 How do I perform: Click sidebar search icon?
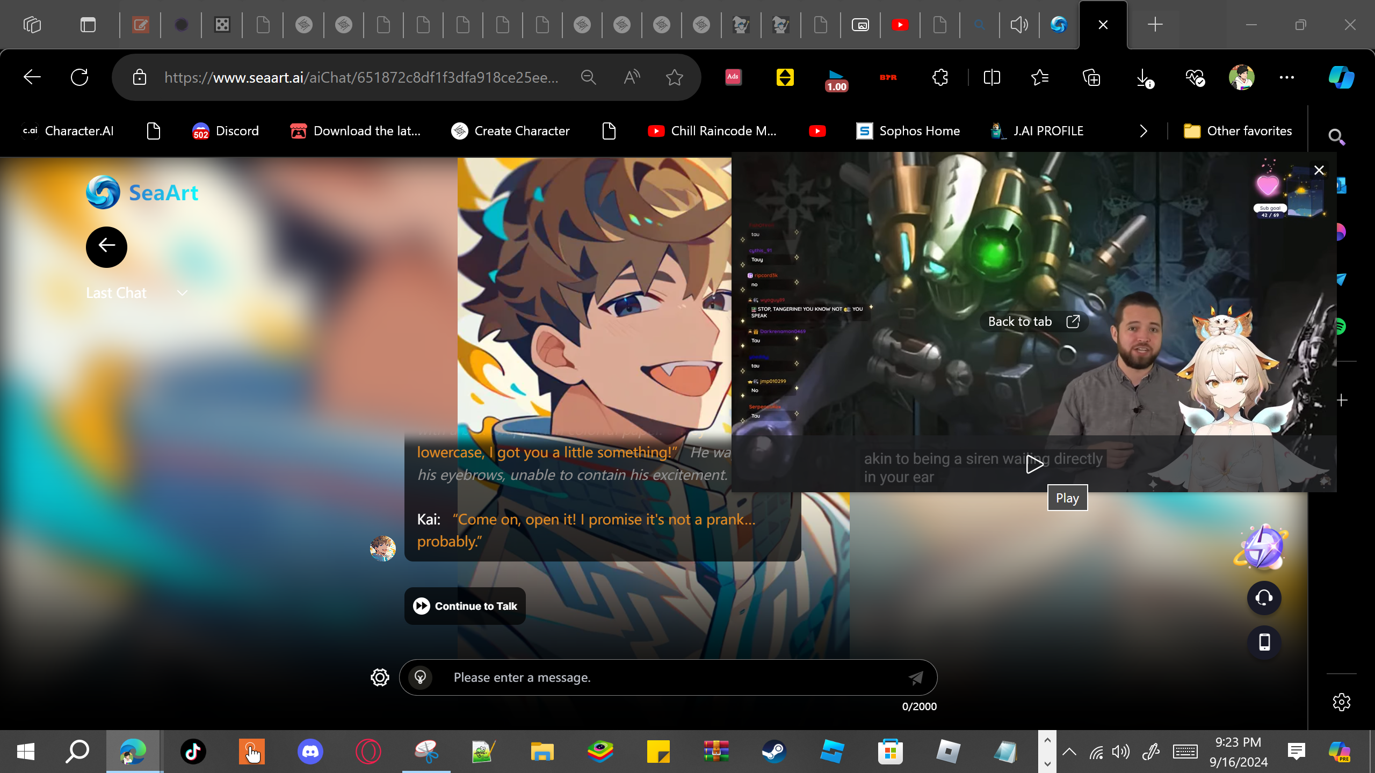[x=1336, y=137]
